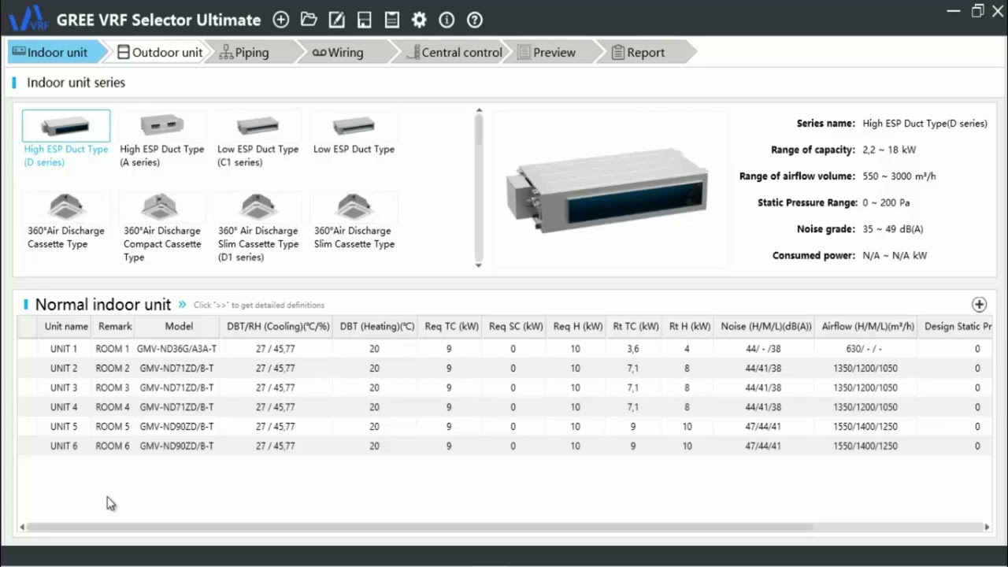Viewport: 1008px width, 567px height.
Task: Click the Rt TC value 3,6
Action: click(632, 349)
